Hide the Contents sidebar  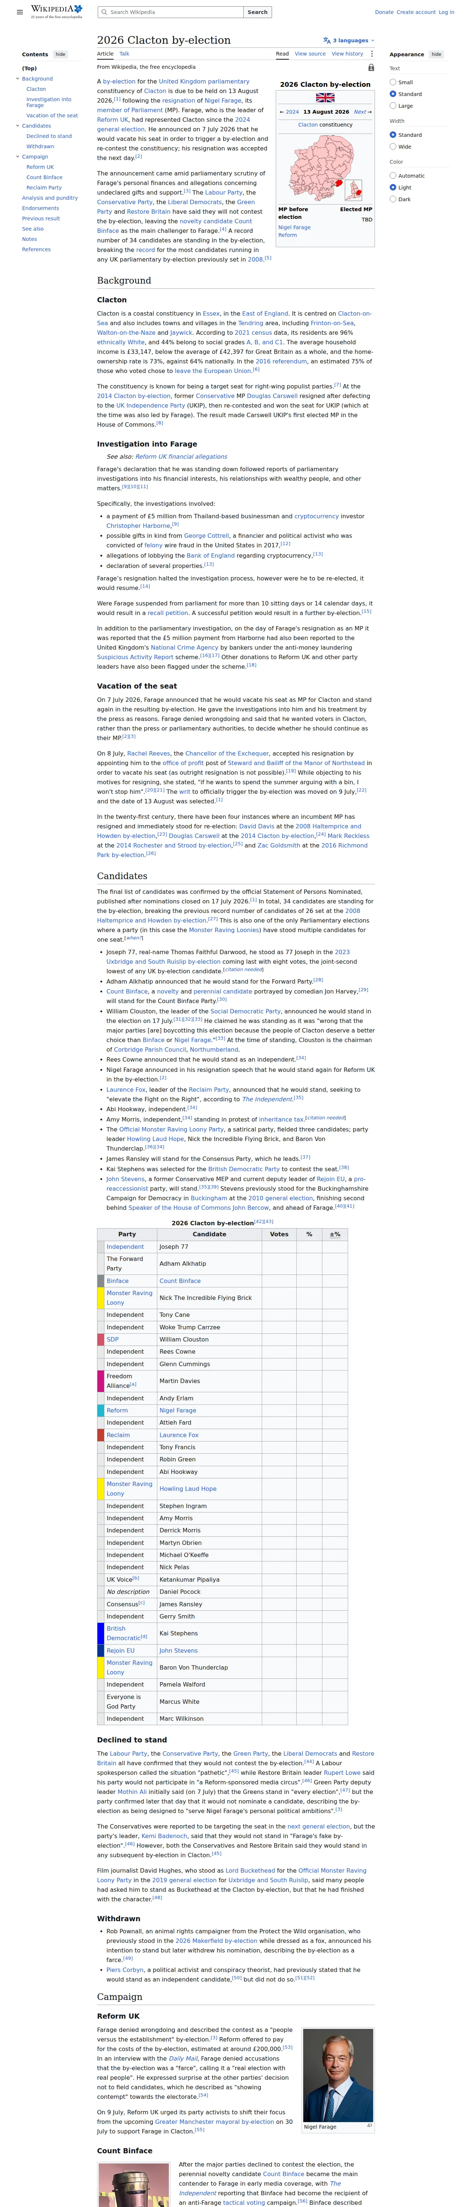[60, 54]
